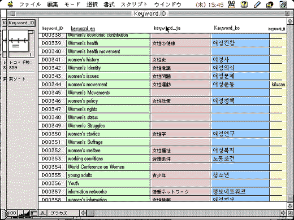This screenshot has width=294, height=220.
Task: Click the "Women's health movement" cell
Action: (x=108, y=51)
